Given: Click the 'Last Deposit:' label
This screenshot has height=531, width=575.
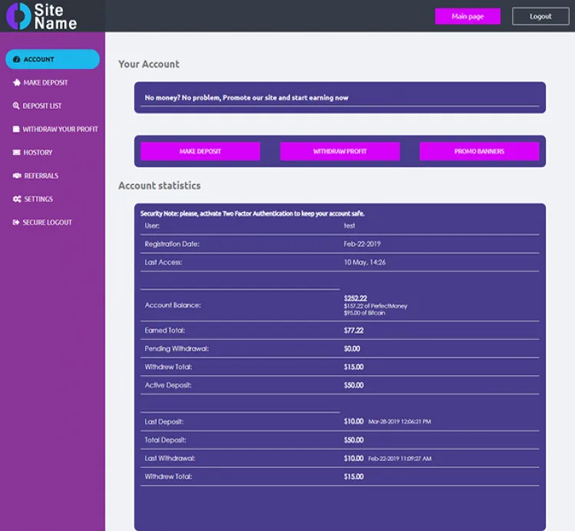Looking at the screenshot, I should 164,422.
